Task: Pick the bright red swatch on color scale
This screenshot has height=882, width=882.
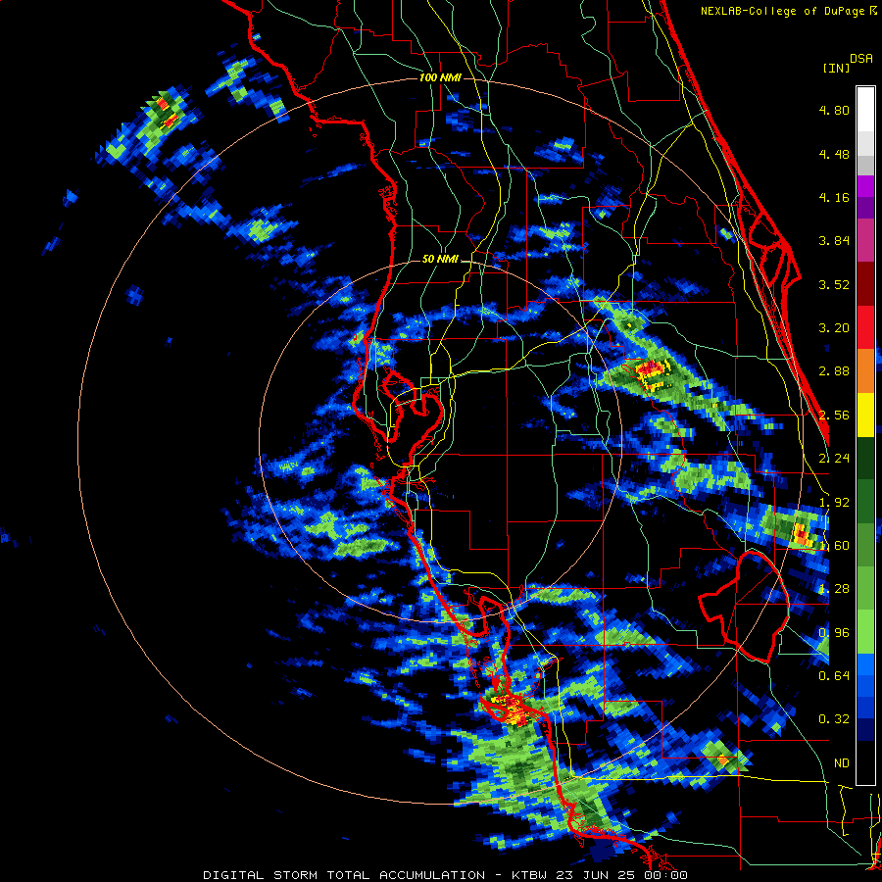Action: [865, 327]
